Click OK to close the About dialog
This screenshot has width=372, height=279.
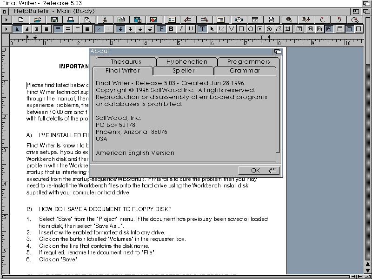point(259,170)
